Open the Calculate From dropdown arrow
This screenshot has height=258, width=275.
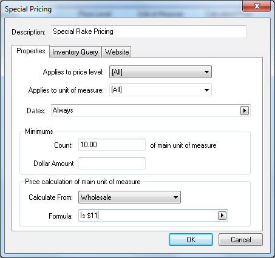click(175, 197)
